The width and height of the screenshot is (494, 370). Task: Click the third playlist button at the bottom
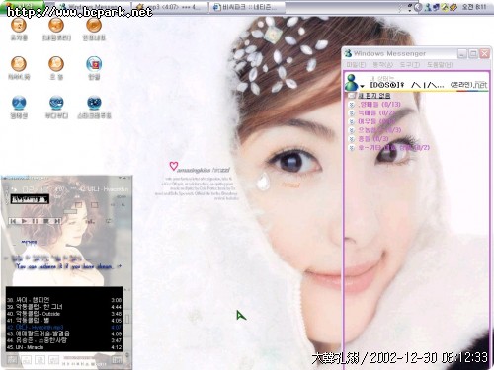(40, 359)
